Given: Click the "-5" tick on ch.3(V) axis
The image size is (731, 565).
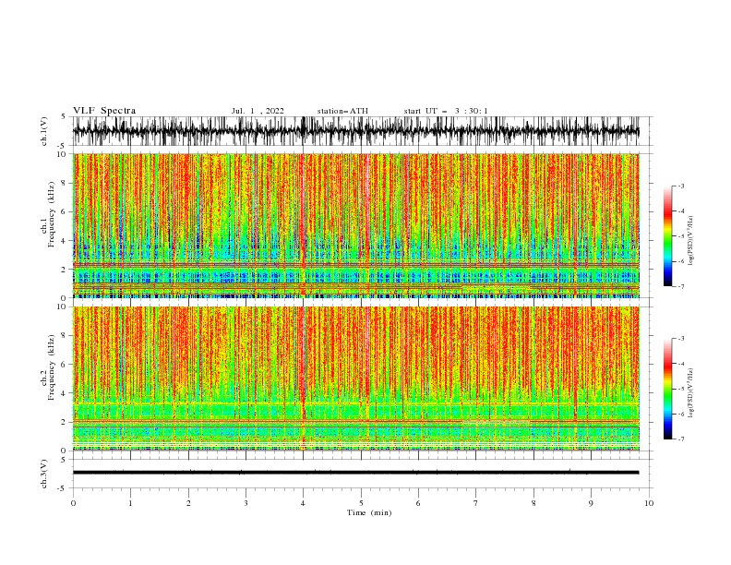Looking at the screenshot, I should [x=62, y=488].
